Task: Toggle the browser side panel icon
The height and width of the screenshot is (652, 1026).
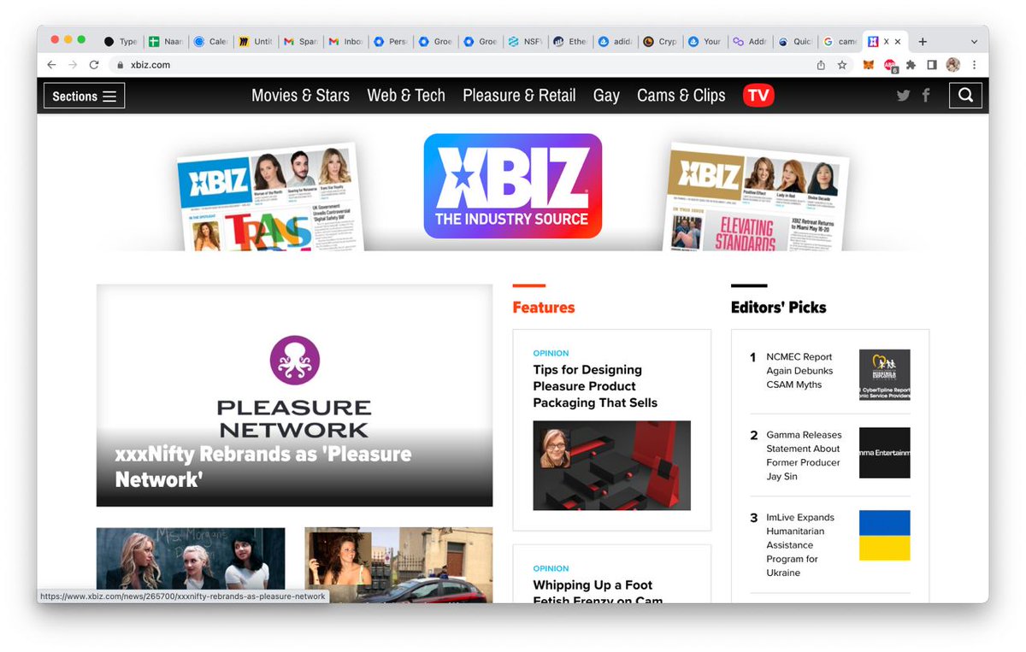Action: click(932, 65)
